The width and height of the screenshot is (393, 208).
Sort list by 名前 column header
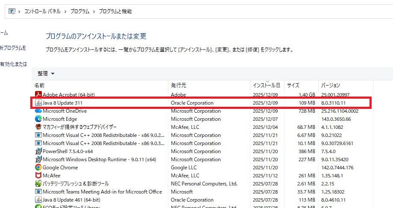(40, 85)
